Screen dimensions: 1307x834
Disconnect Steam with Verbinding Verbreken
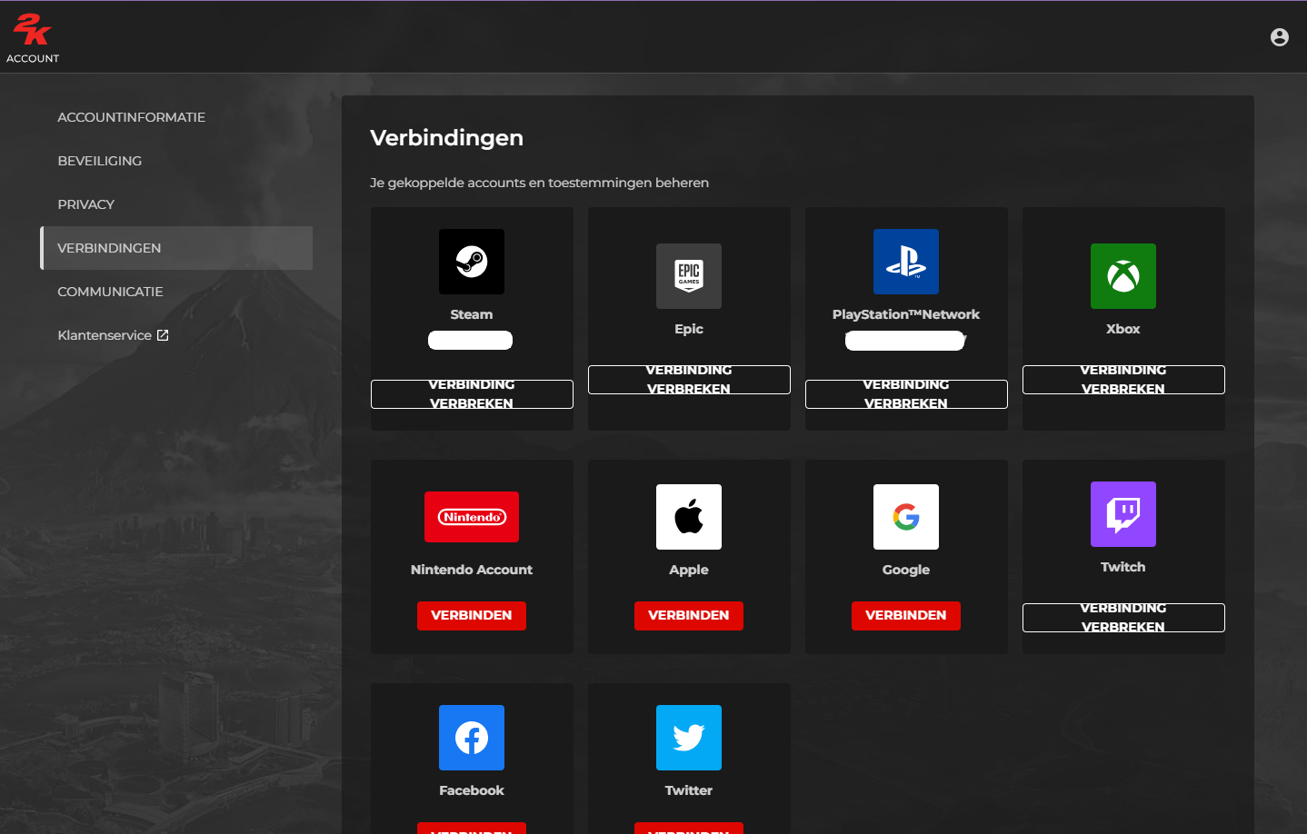tap(472, 394)
